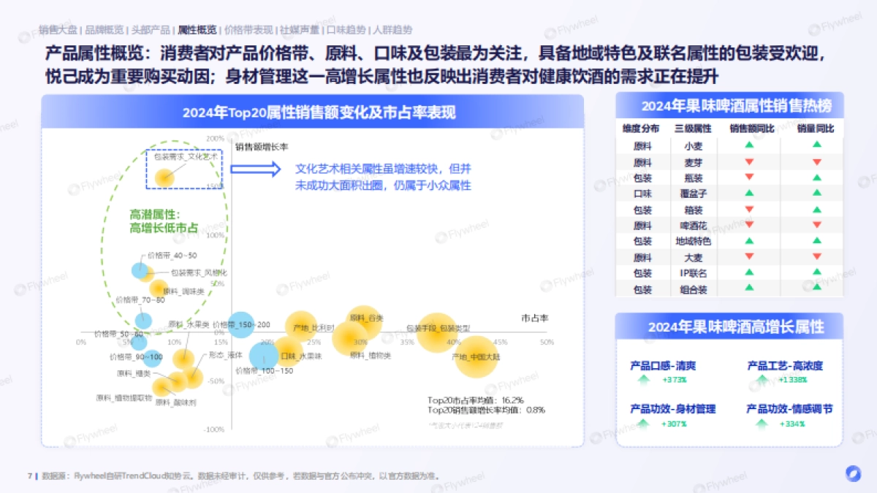Select the 属性概览 navigation tab
The height and width of the screenshot is (493, 877).
pyautogui.click(x=196, y=30)
